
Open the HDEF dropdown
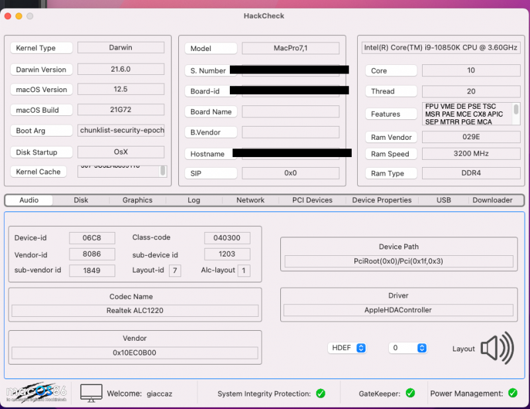tap(347, 348)
